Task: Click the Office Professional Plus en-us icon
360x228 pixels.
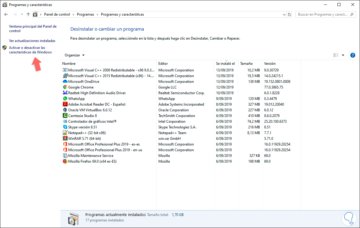Action: point(65,150)
